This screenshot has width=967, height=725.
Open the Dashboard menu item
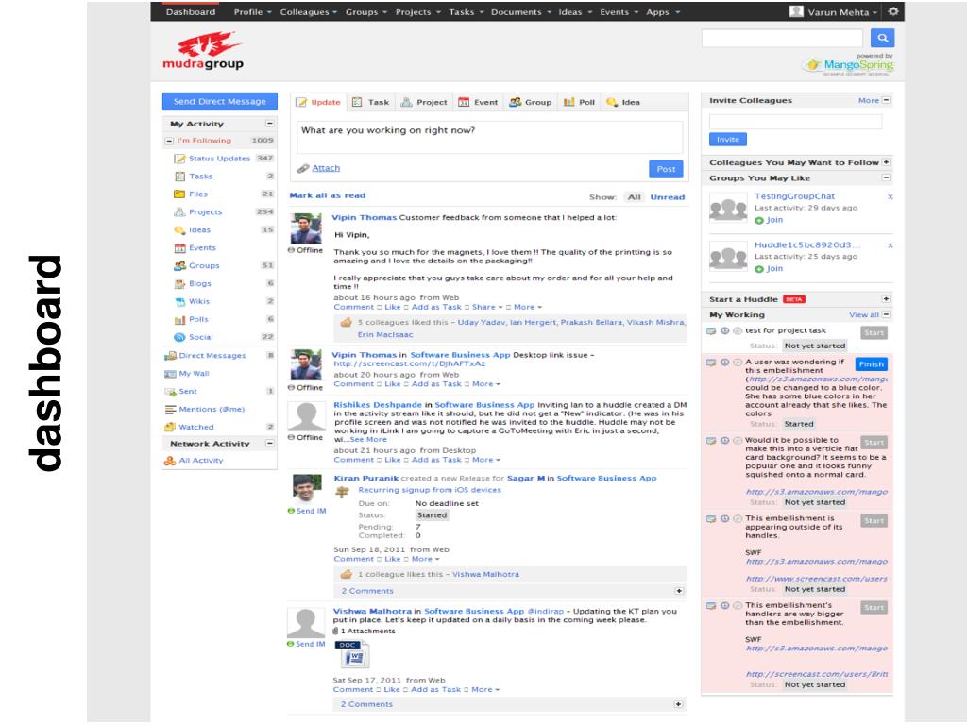(191, 11)
